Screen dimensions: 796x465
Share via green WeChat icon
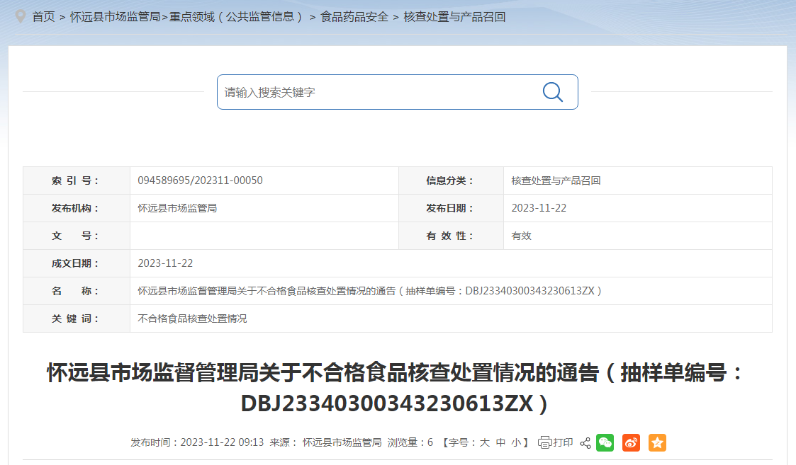[605, 442]
